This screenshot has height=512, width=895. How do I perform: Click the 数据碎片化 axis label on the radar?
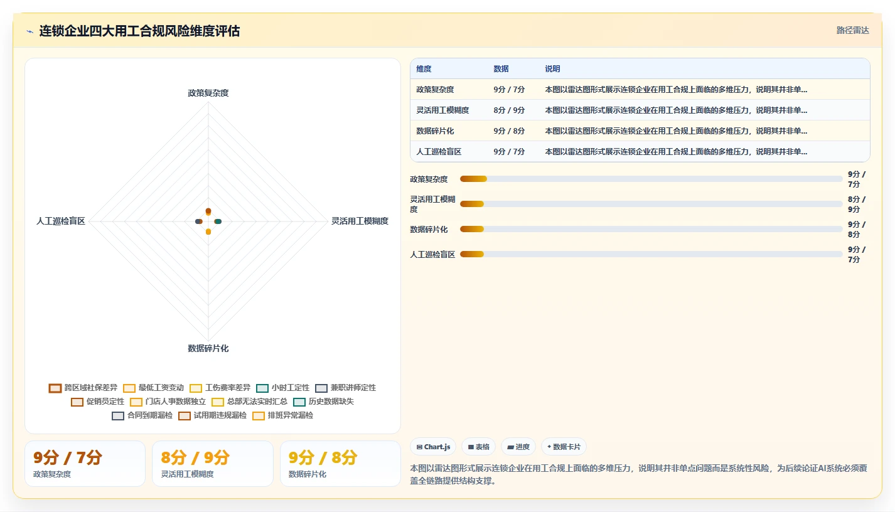click(x=208, y=348)
